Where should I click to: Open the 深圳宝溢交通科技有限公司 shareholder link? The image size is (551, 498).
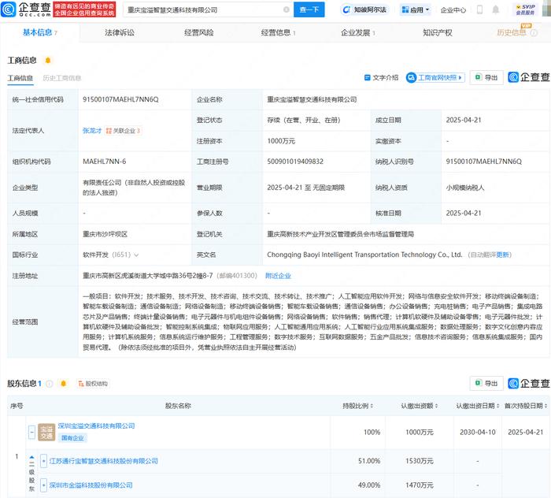pos(96,426)
